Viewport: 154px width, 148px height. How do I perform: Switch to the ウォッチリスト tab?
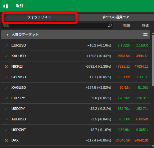point(39,17)
